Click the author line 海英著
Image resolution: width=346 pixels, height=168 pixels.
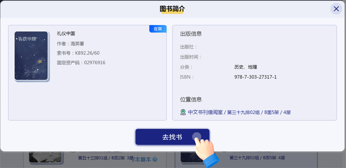point(71,43)
